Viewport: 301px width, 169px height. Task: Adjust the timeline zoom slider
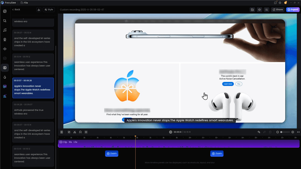pos(285,132)
